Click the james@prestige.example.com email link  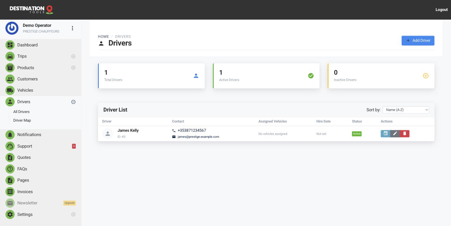click(198, 137)
